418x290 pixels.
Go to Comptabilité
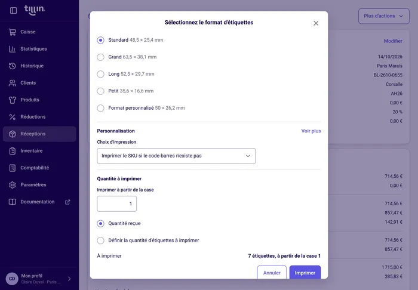[x=39, y=168]
